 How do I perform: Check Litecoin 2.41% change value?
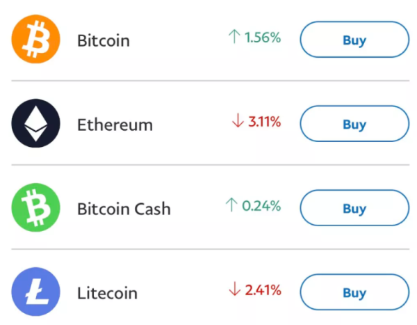(263, 290)
